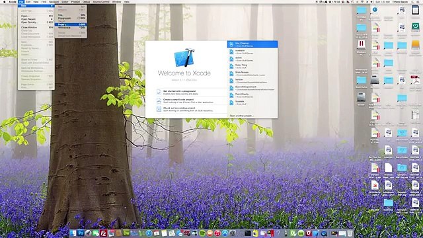
Task: Open Spotify from the Dock
Action: pyautogui.click(x=202, y=233)
